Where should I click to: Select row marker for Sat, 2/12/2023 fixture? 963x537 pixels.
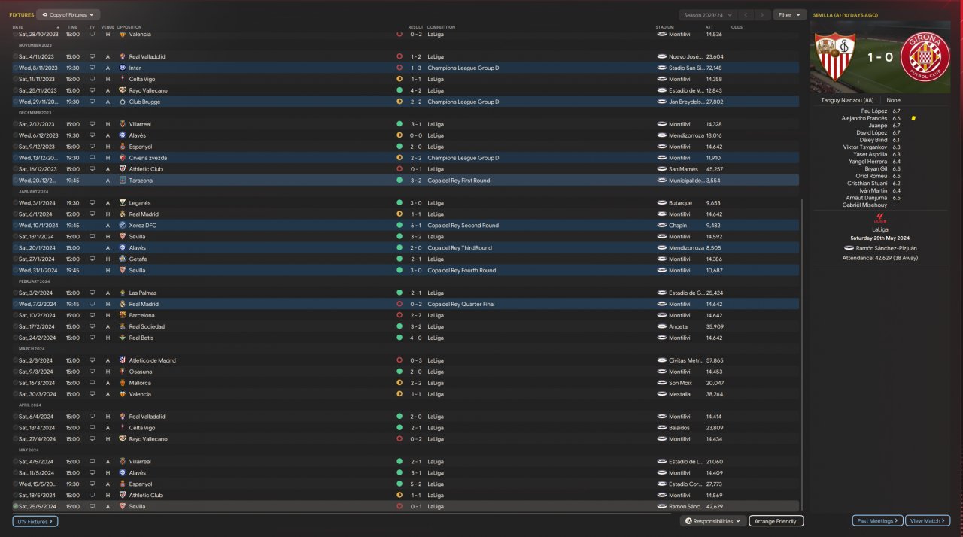[16, 124]
